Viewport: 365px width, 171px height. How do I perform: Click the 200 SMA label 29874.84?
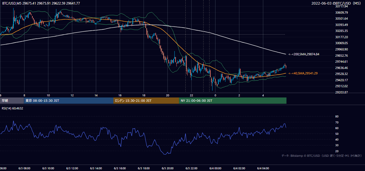(x=304, y=54)
